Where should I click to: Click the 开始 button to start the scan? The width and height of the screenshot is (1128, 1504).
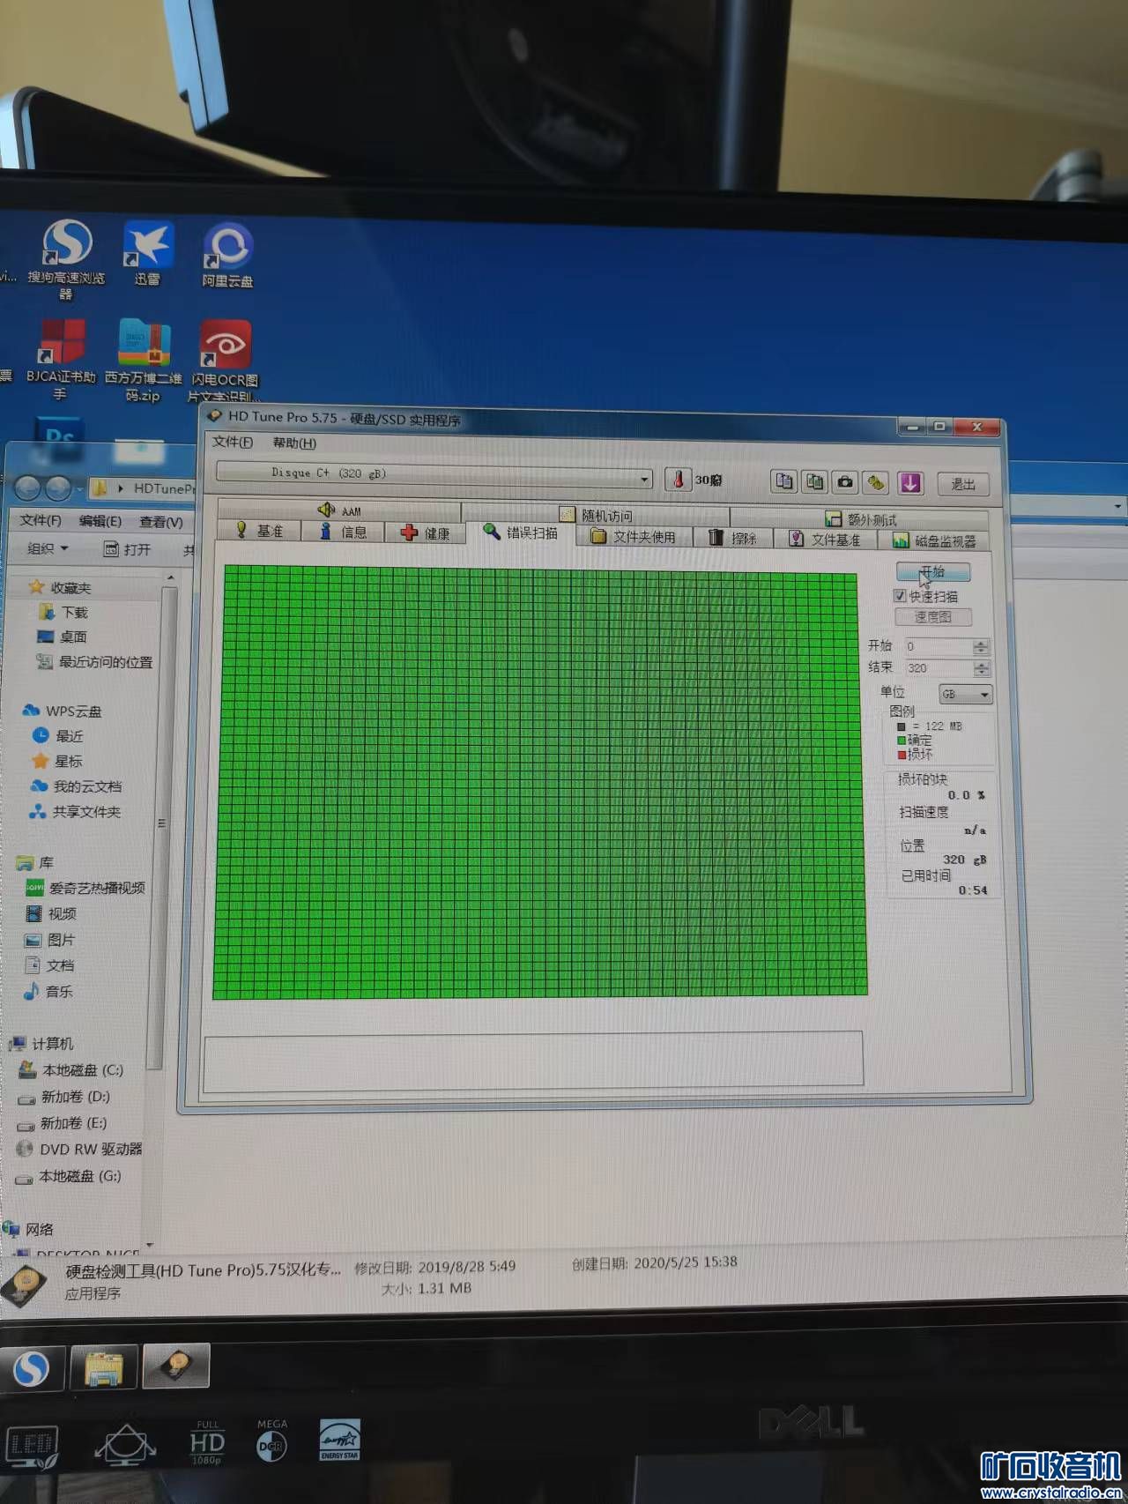[933, 571]
